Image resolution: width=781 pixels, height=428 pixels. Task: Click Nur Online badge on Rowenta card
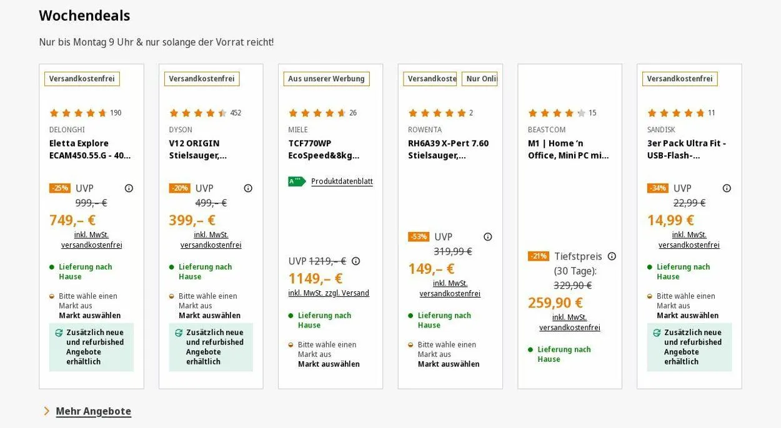coord(480,79)
